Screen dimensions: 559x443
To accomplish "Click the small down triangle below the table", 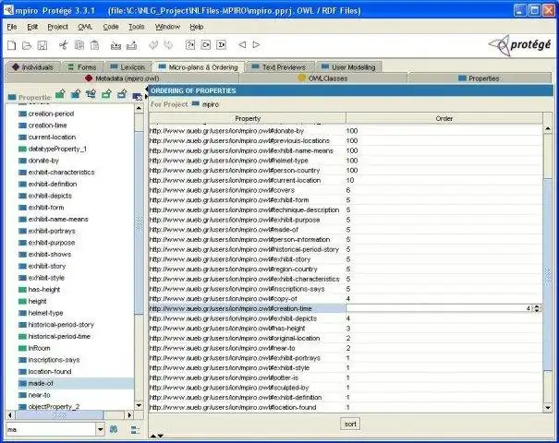I will click(161, 436).
